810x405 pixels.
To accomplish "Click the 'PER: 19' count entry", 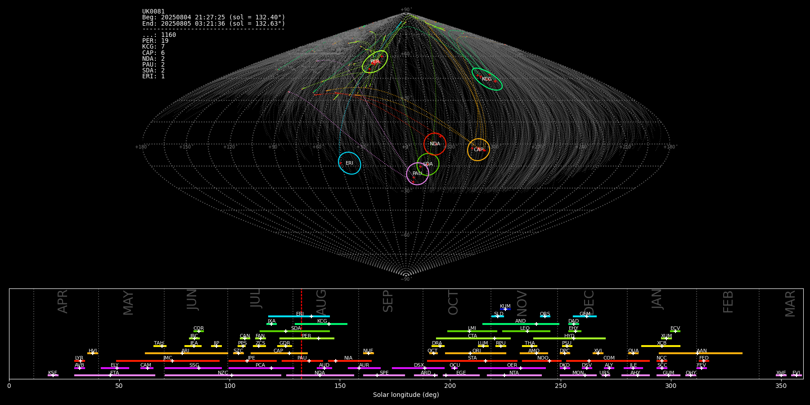I will coord(155,40).
